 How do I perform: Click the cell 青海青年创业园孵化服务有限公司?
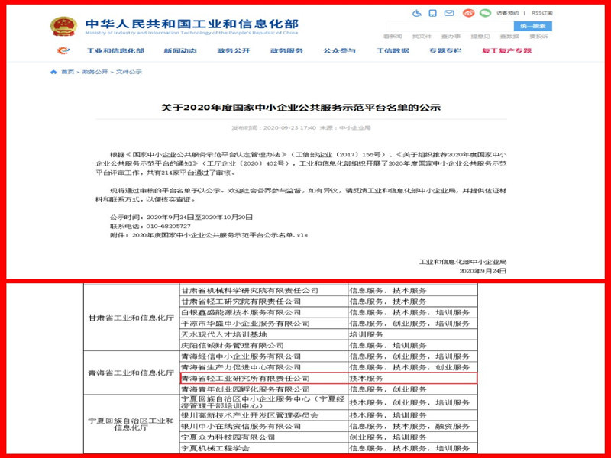(263, 389)
